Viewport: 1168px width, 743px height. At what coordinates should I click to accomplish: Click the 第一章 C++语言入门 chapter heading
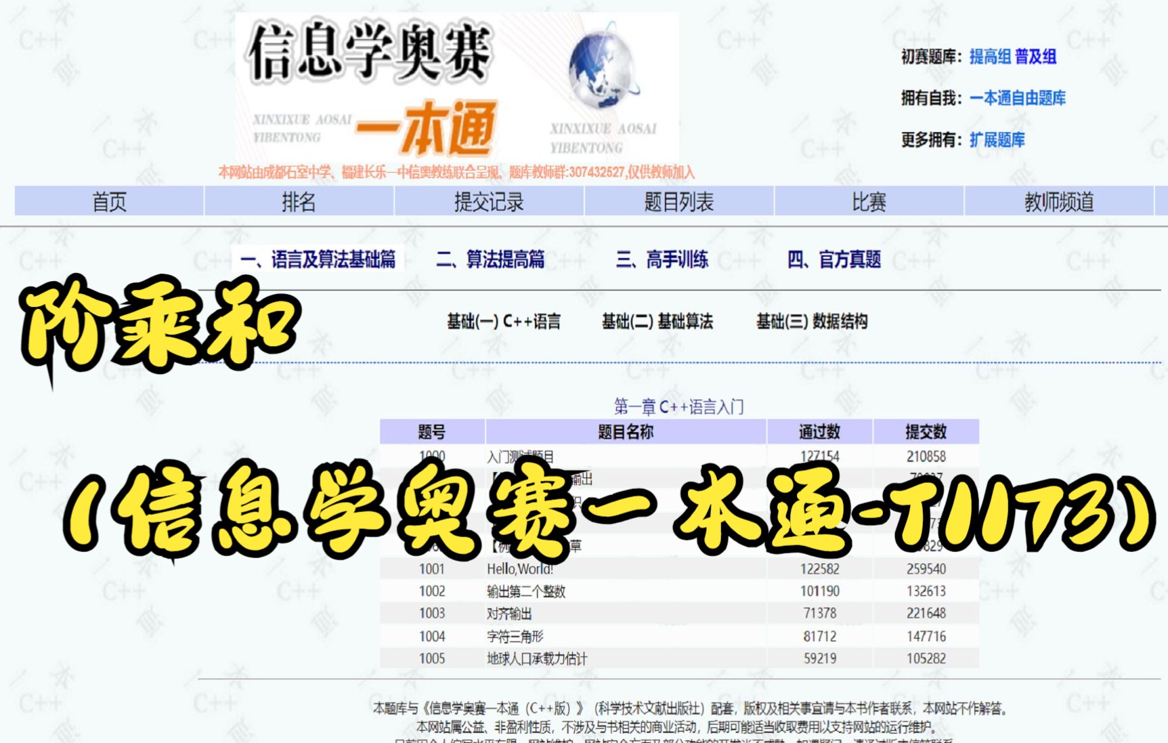pyautogui.click(x=678, y=407)
